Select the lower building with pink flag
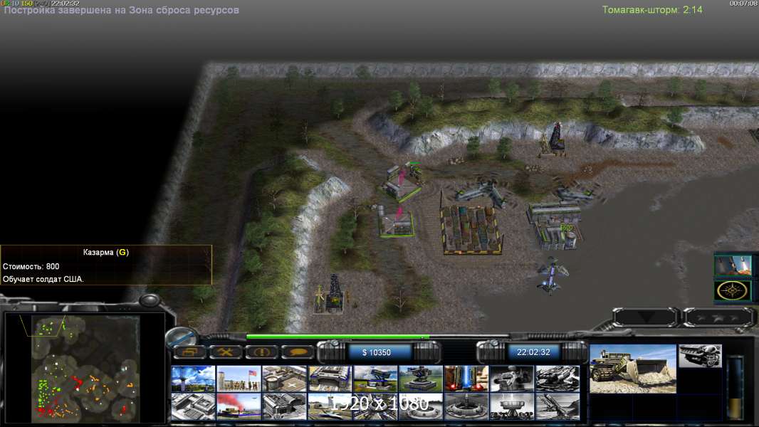 (x=396, y=223)
